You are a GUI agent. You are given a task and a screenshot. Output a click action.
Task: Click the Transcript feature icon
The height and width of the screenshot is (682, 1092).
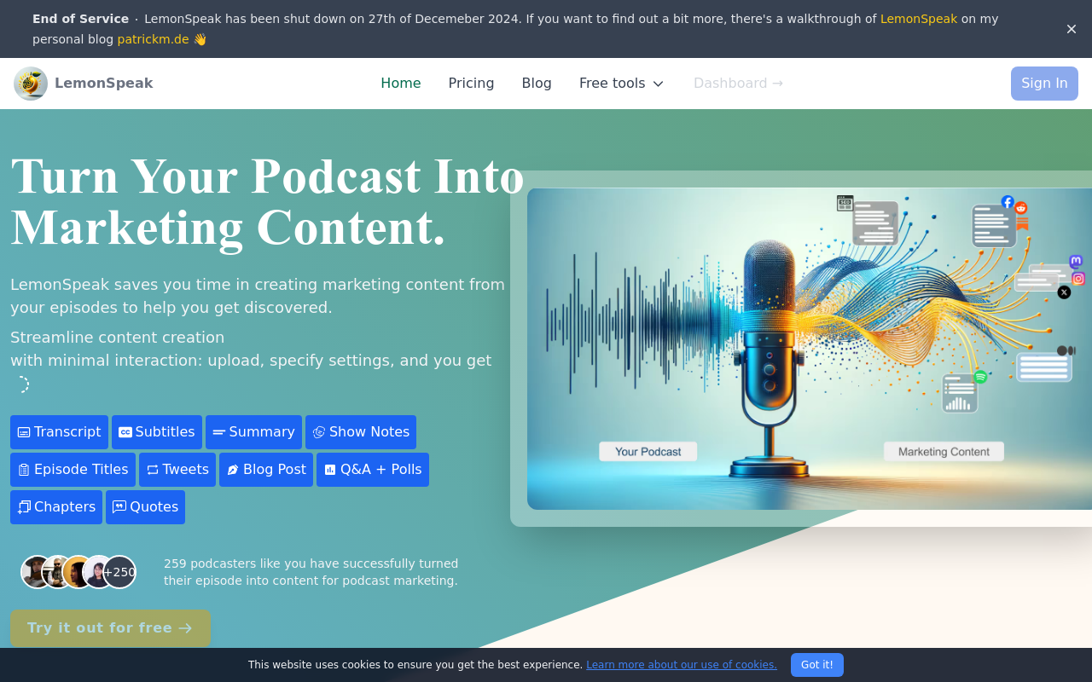24,432
